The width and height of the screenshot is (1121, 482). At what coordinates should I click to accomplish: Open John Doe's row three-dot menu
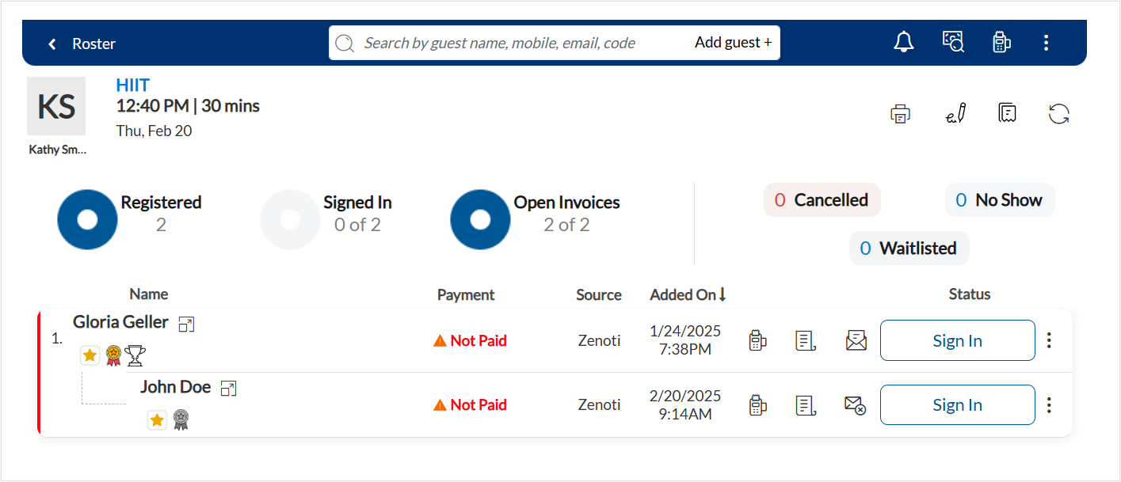[1049, 405]
